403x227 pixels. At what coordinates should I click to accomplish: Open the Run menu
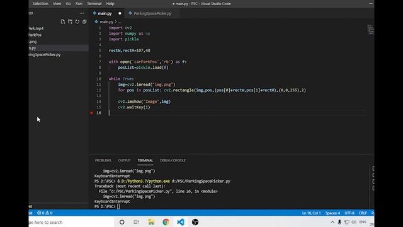(79, 4)
